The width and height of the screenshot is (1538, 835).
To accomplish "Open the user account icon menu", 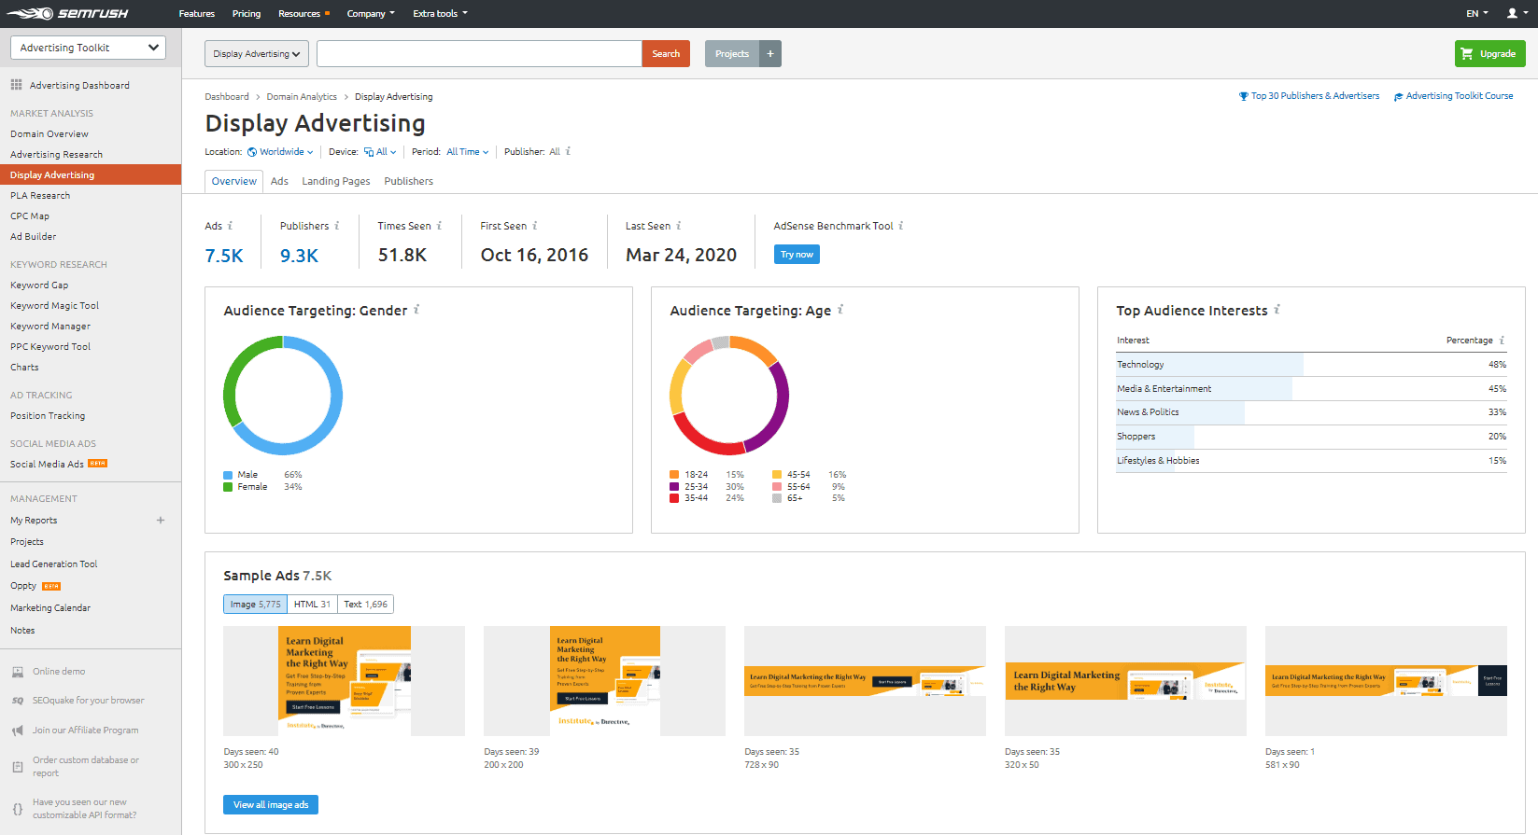I will pyautogui.click(x=1516, y=13).
